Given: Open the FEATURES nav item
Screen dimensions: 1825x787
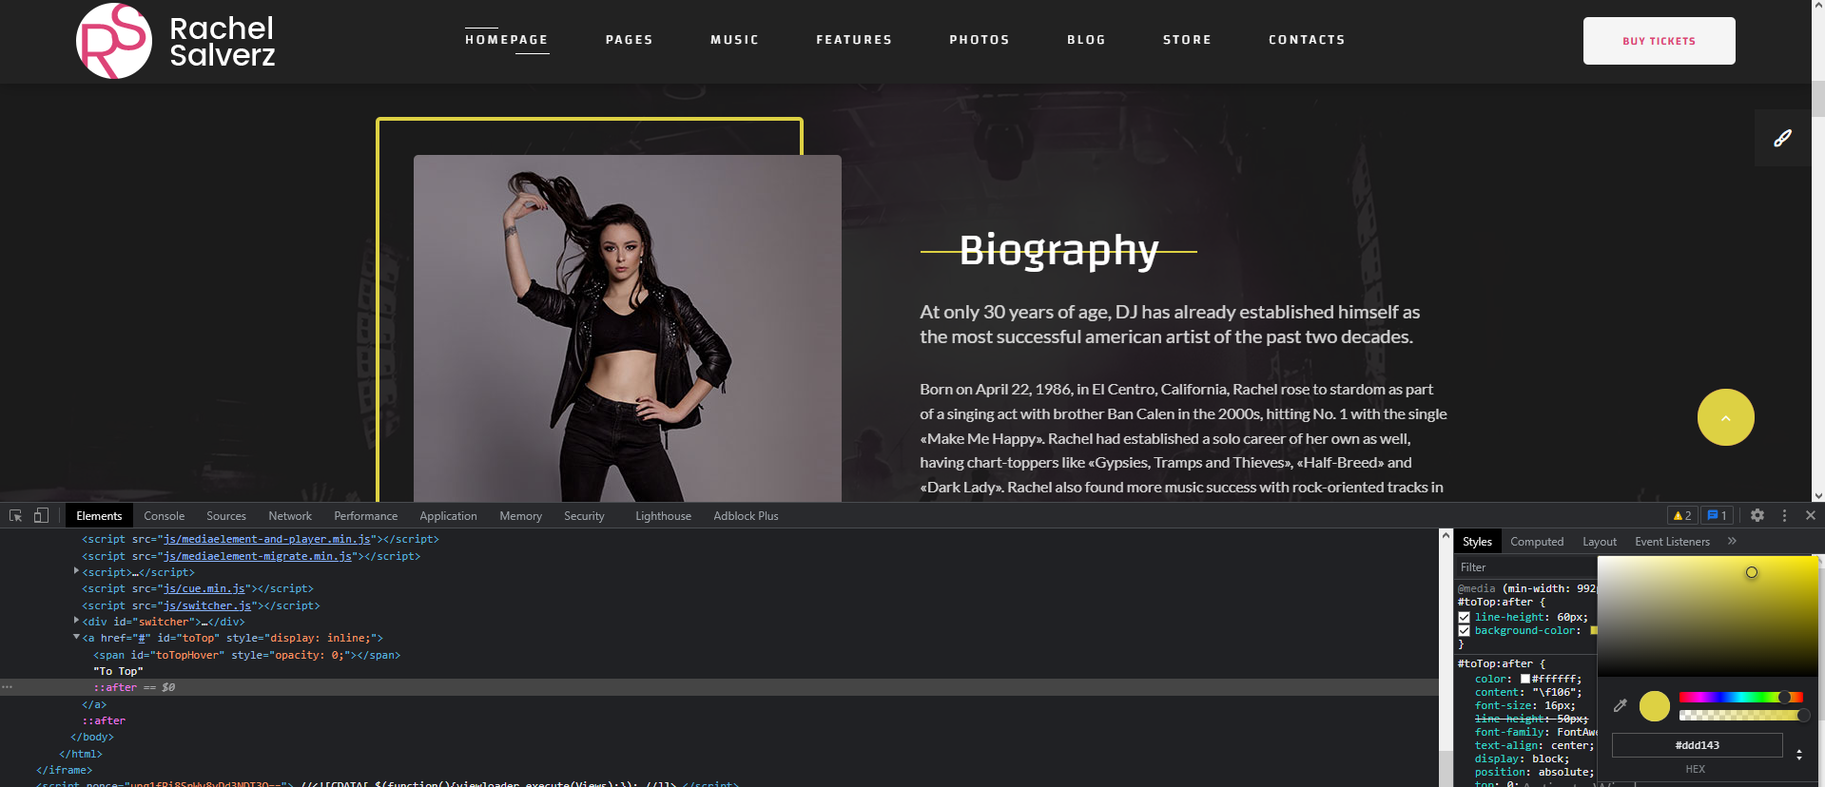Looking at the screenshot, I should 854,40.
